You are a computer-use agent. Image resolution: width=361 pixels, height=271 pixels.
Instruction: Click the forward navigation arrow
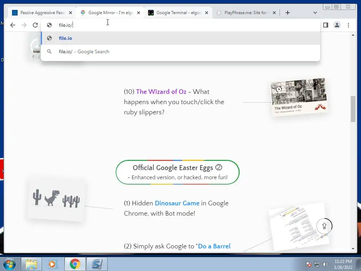pyautogui.click(x=24, y=25)
